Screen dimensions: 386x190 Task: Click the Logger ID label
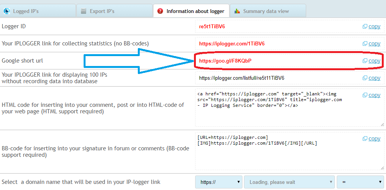point(14,26)
